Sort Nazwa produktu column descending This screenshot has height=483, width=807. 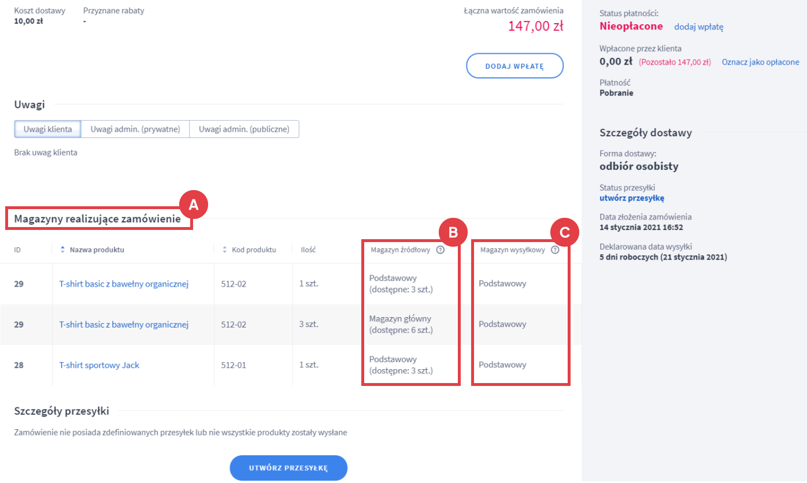tap(62, 252)
